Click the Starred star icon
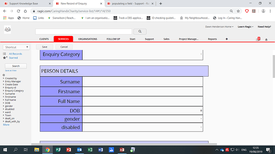This screenshot has width=275, height=154. coord(5,58)
